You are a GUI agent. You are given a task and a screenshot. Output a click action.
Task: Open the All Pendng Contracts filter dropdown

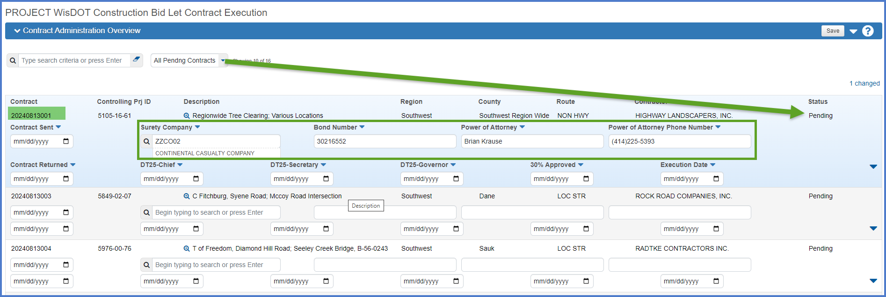click(x=223, y=60)
